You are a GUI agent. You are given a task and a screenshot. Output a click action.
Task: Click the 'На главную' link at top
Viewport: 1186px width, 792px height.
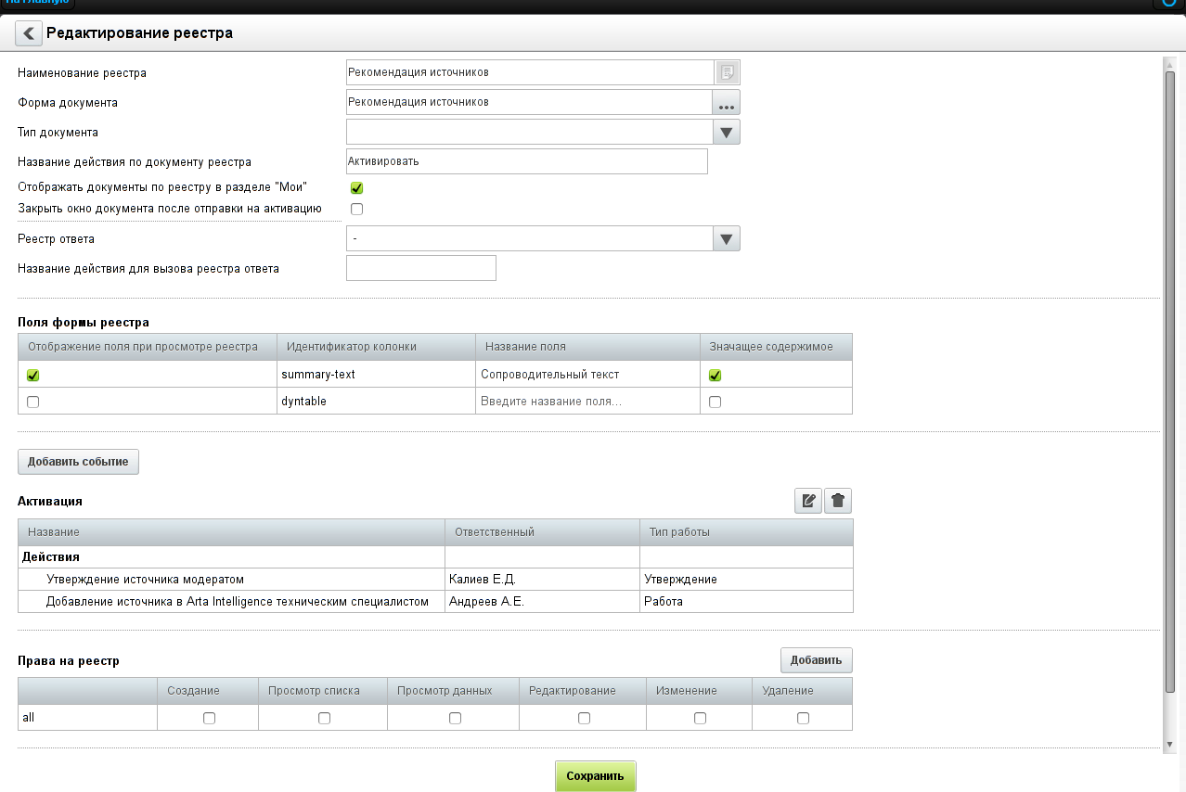37,3
